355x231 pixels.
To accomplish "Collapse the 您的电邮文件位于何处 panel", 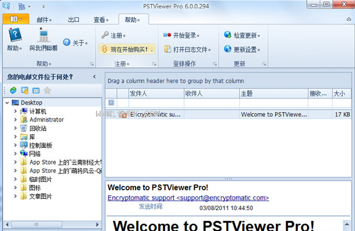I will tap(94, 77).
